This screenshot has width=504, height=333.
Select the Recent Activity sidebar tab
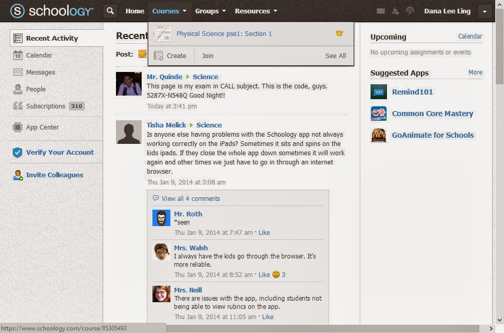tap(52, 38)
